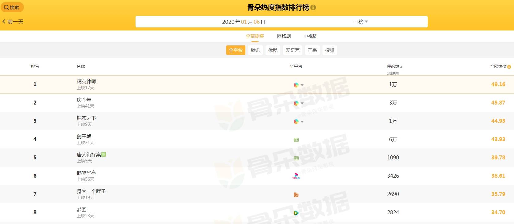Click the 上映41天 label under 庆余年

(86, 106)
